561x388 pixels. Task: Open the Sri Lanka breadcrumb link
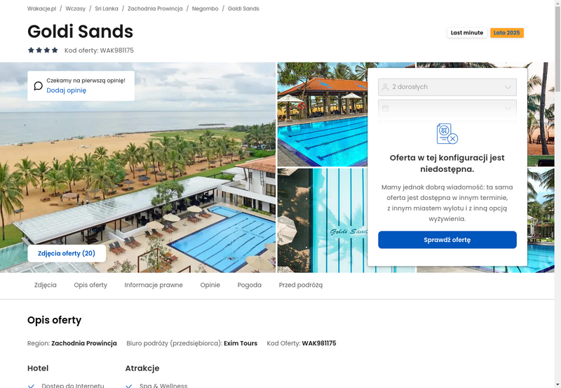tap(107, 8)
